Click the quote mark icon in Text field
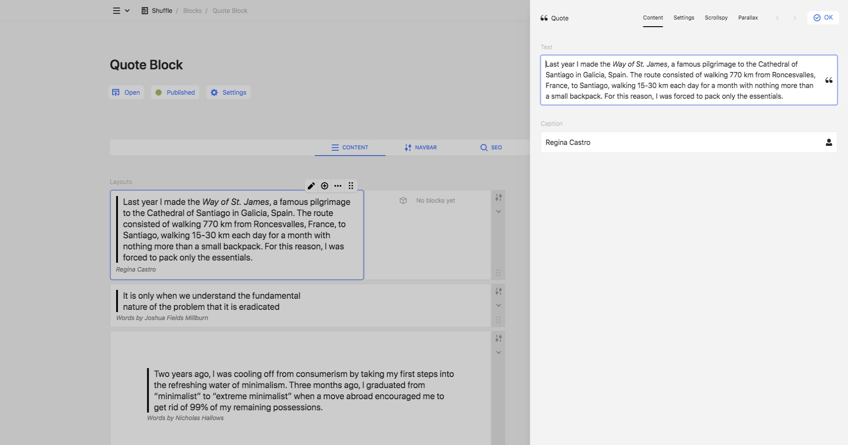Screen dimensions: 848x445 [x=828, y=80]
